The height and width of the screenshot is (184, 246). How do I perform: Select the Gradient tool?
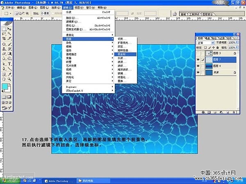(9, 54)
